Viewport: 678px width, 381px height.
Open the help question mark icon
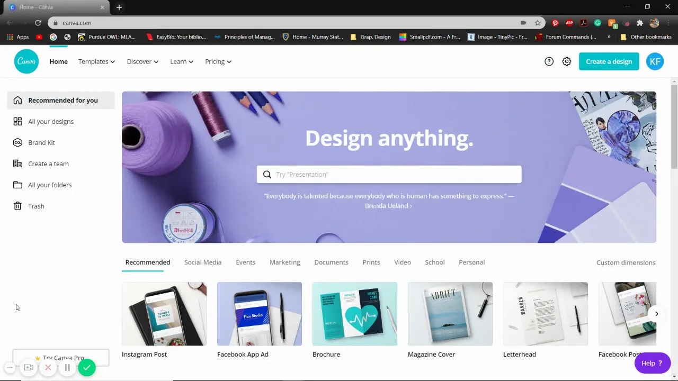point(549,61)
